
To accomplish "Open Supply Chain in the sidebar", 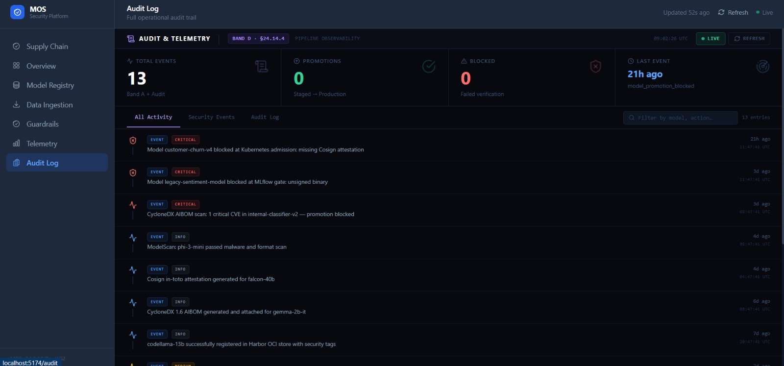I will (x=57, y=46).
